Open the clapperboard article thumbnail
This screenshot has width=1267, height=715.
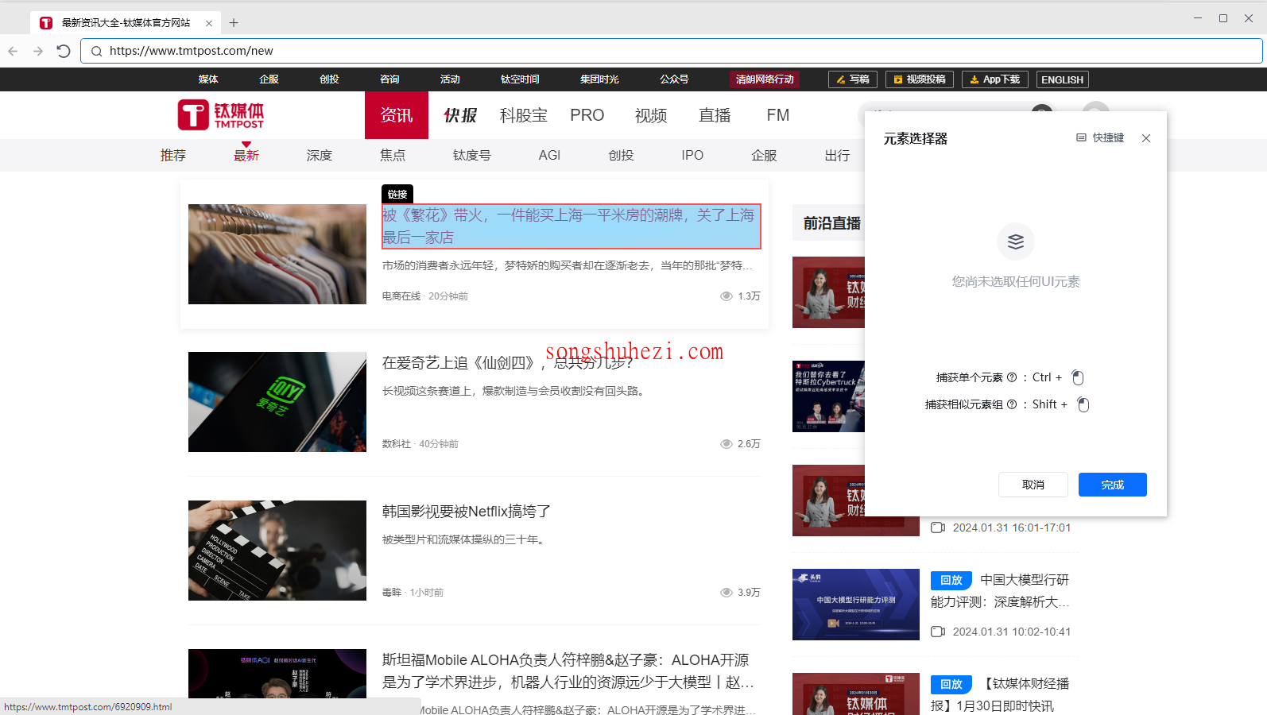coord(277,551)
